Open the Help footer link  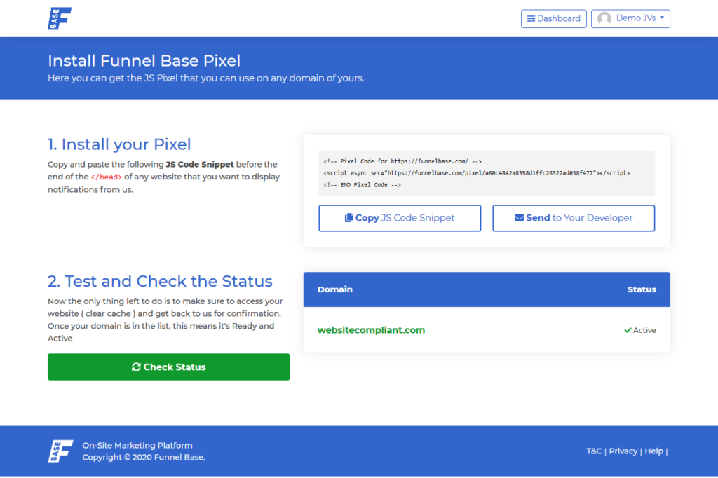[653, 451]
